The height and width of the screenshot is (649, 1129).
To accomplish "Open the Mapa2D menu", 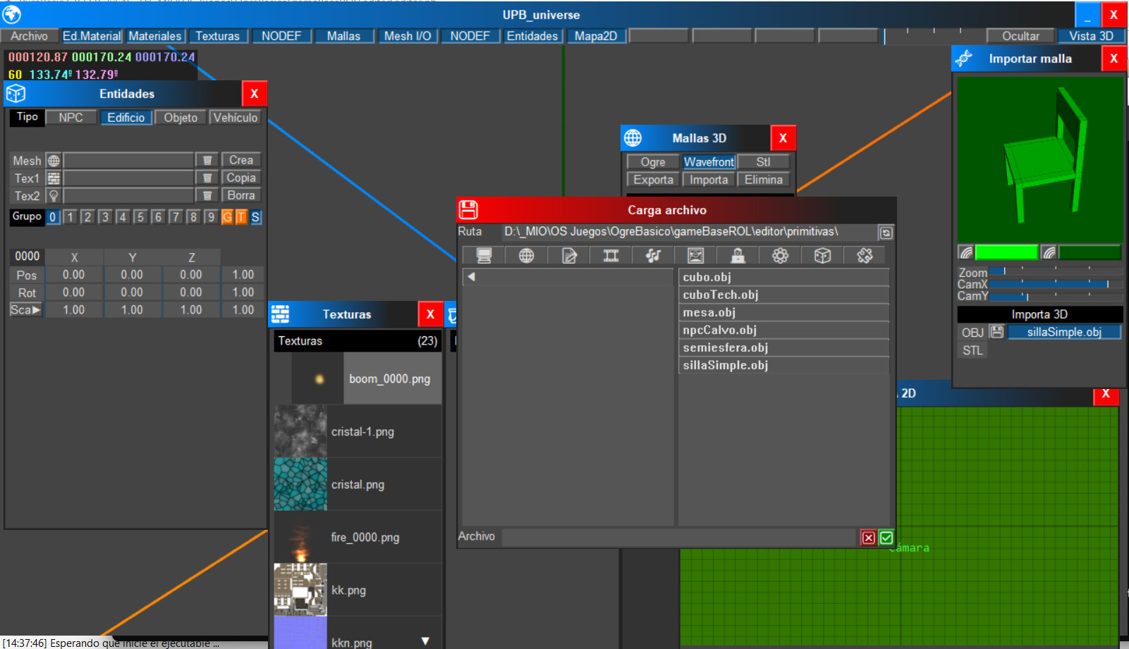I will coord(595,36).
